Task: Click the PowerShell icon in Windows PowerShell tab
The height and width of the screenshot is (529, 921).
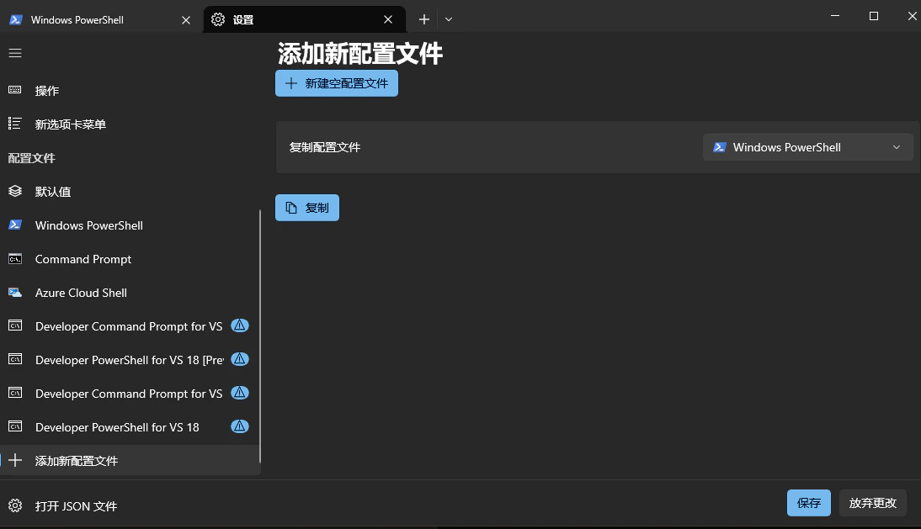Action: [x=16, y=19]
